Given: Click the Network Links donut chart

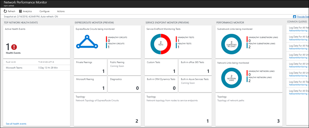Looking at the screenshot, I should pyautogui.click(x=231, y=78).
